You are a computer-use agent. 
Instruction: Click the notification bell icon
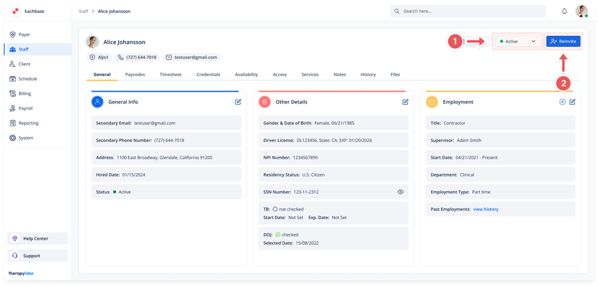click(x=564, y=11)
